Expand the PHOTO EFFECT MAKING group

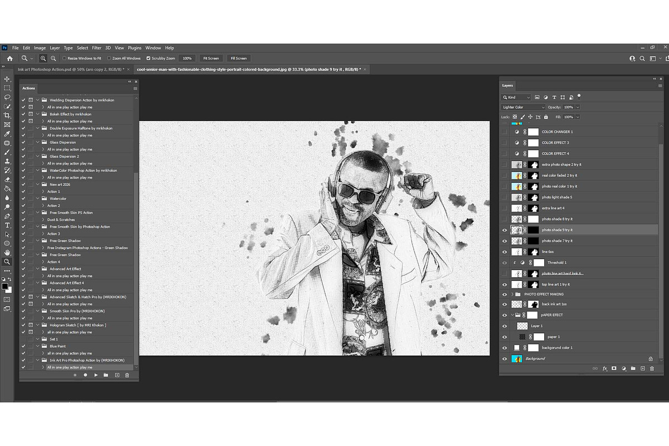(512, 294)
